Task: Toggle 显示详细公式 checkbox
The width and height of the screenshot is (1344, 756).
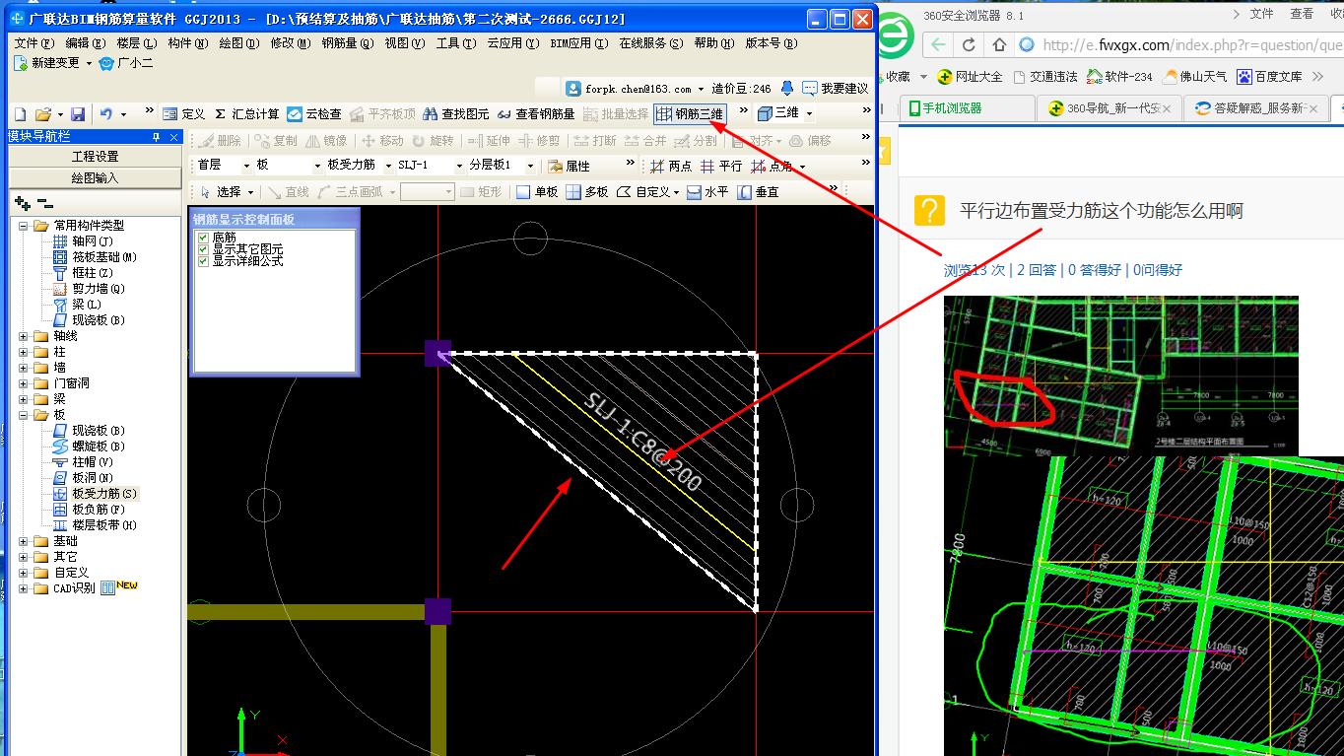Action: 203,261
